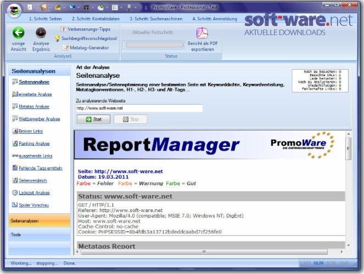
Task: Open 'Analyse Ergebnis' clock icon
Action: 41,33
